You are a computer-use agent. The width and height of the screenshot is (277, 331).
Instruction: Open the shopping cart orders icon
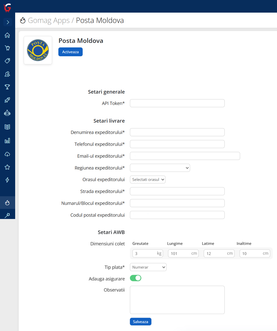[x=7, y=48]
